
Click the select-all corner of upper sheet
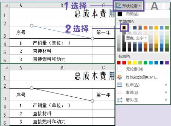[5, 5]
